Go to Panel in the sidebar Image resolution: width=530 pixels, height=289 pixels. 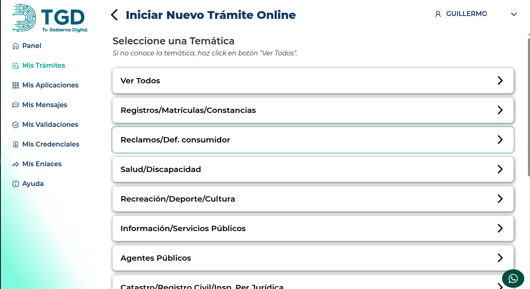tap(32, 46)
